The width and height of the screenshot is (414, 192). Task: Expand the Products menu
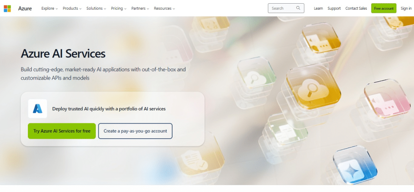tap(72, 8)
